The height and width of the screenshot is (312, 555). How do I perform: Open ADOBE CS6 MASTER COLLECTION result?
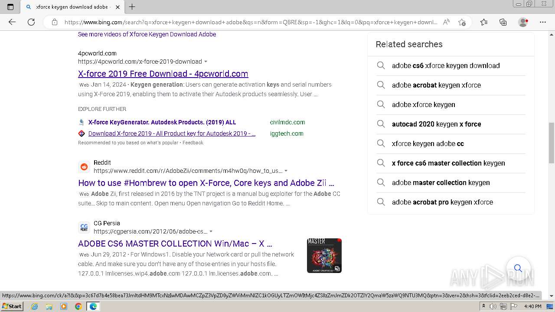(175, 244)
